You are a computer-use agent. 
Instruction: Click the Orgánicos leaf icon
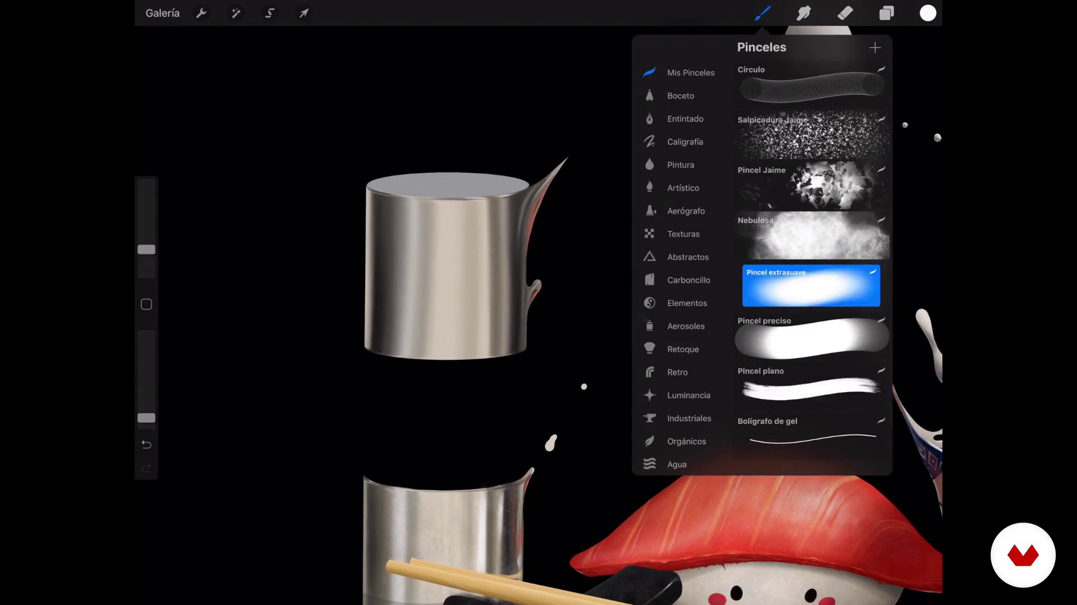coord(650,441)
